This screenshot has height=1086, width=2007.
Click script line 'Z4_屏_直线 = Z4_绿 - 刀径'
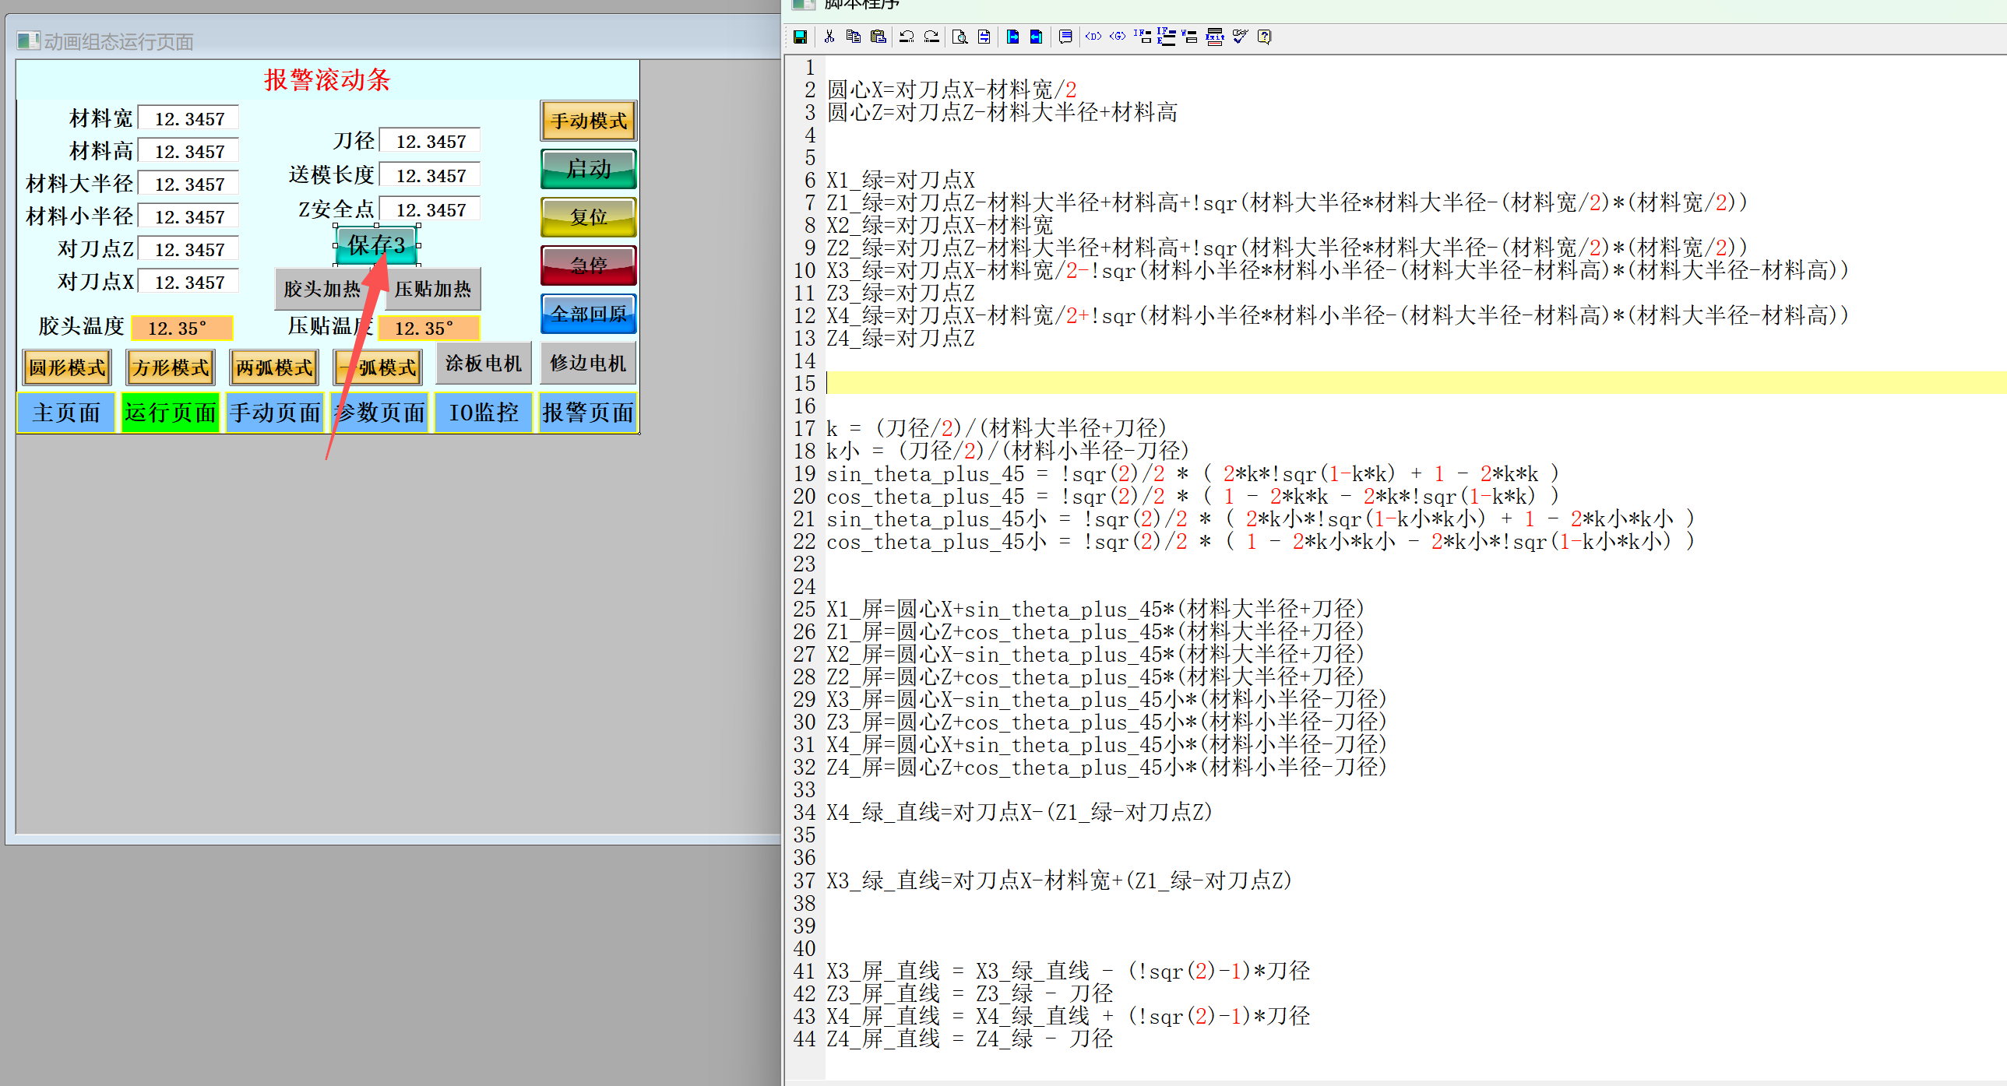click(x=970, y=1039)
